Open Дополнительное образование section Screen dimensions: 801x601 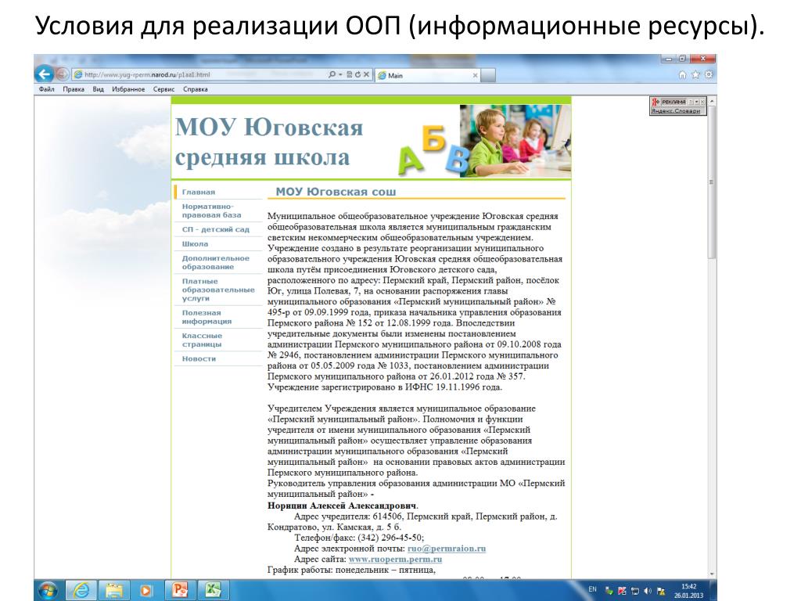point(216,262)
